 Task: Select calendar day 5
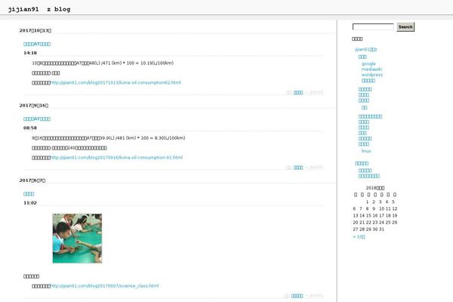[393, 202]
